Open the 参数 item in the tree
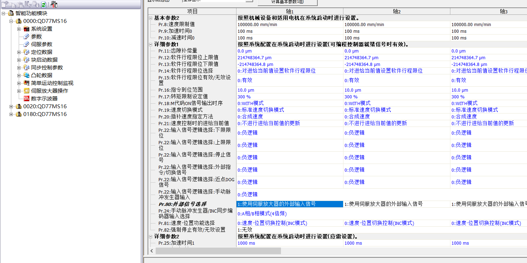The image size is (527, 263). 36,37
